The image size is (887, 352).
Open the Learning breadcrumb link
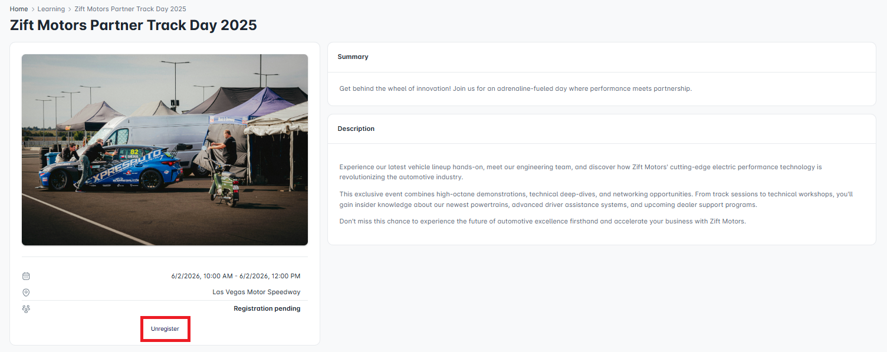pos(51,9)
